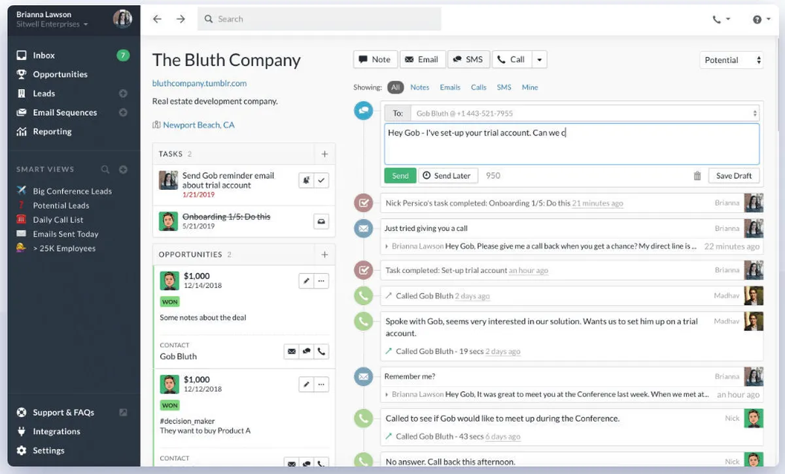Filter activity by Emails

click(450, 87)
